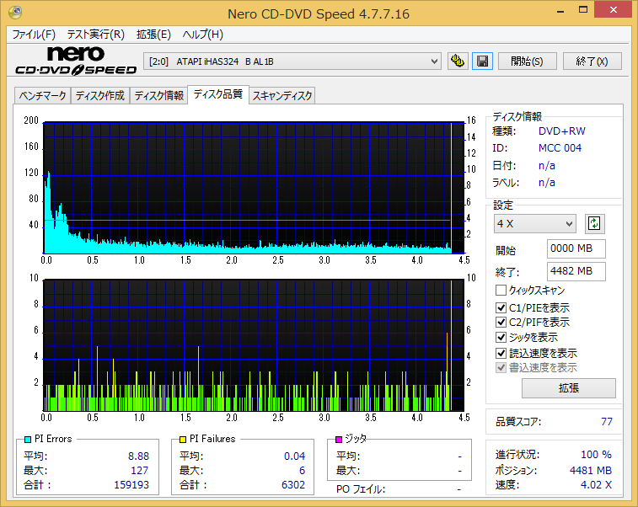Switch to the ベンチマーク tab
This screenshot has height=507, width=638.
[x=42, y=96]
